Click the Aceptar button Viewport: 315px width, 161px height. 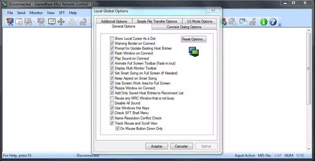point(157,146)
